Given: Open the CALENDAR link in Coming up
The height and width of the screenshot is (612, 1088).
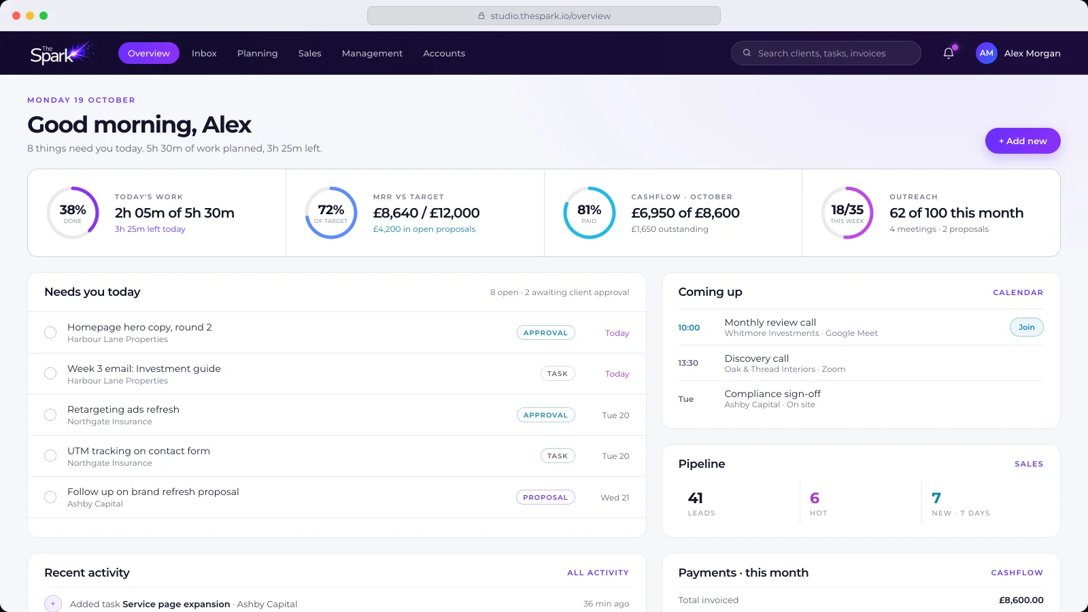Looking at the screenshot, I should click(1018, 292).
